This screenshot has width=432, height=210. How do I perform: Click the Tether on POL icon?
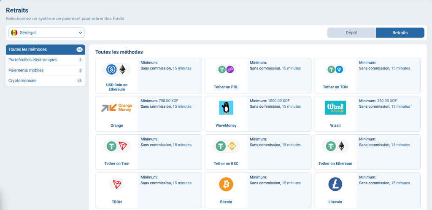coord(226,69)
